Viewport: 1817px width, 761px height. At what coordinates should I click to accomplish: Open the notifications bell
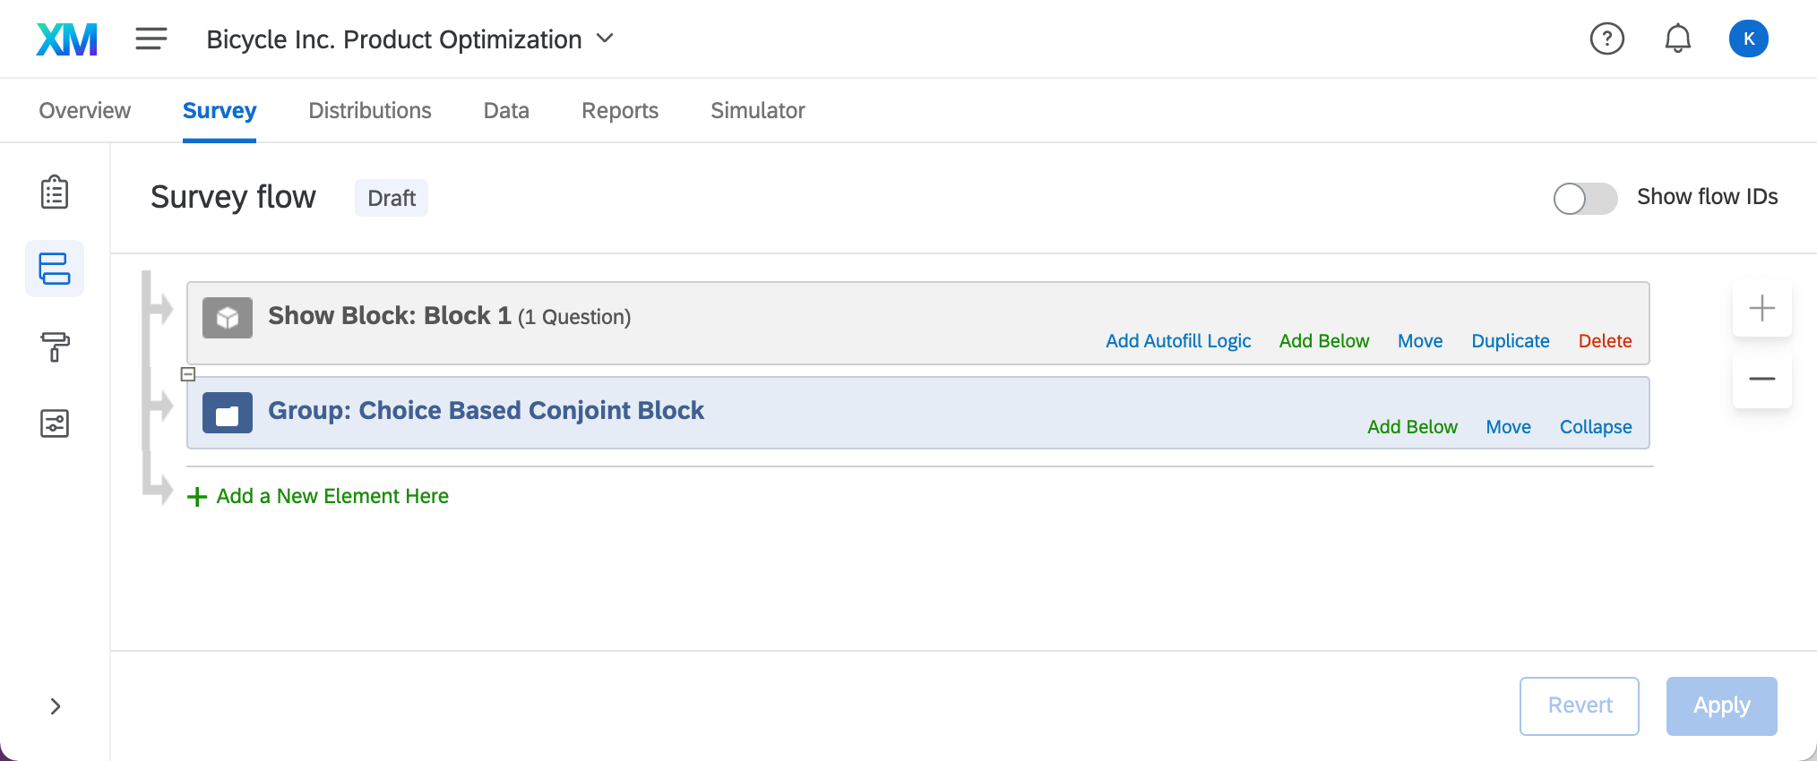pyautogui.click(x=1677, y=39)
